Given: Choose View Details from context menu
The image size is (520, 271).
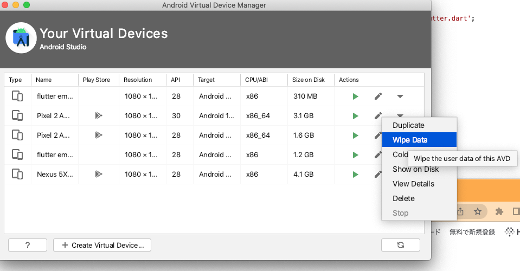Looking at the screenshot, I should pyautogui.click(x=420, y=184).
